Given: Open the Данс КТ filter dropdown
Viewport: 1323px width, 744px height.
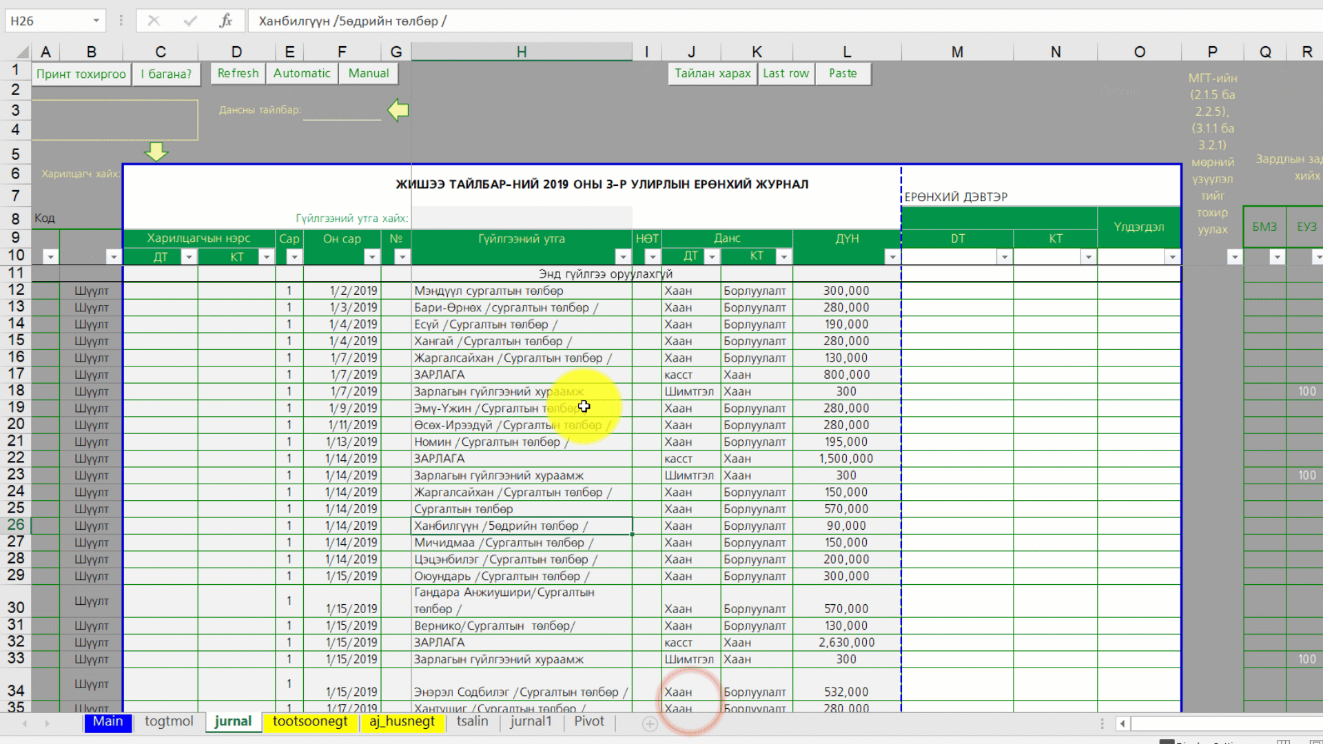Looking at the screenshot, I should [783, 257].
